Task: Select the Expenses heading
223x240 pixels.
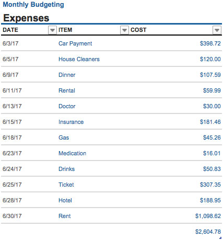Action: (x=26, y=18)
